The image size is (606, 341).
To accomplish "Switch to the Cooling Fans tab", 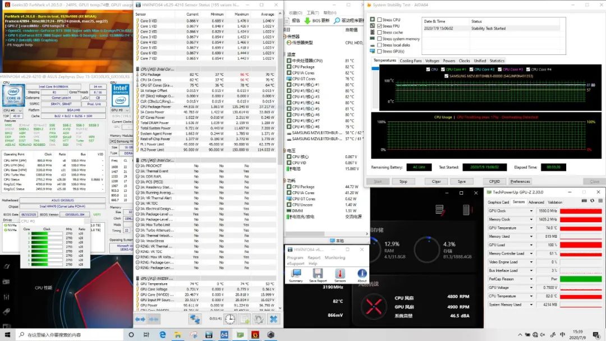I will pos(410,61).
